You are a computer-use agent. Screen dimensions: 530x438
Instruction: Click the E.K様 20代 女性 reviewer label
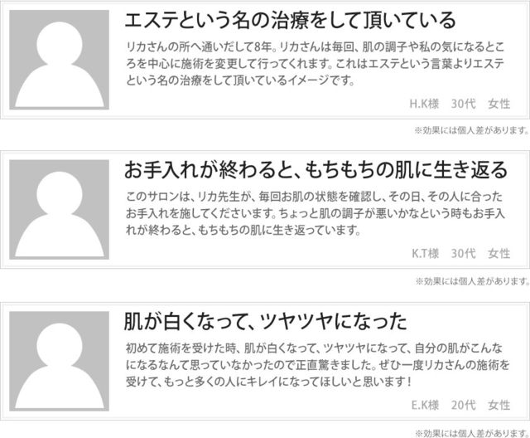460,405
